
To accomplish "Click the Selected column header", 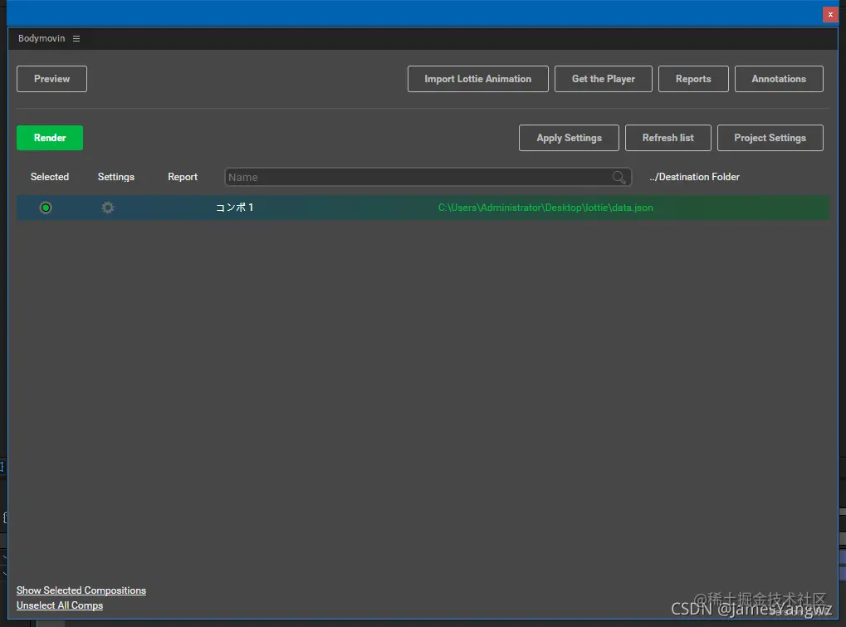I will click(50, 177).
